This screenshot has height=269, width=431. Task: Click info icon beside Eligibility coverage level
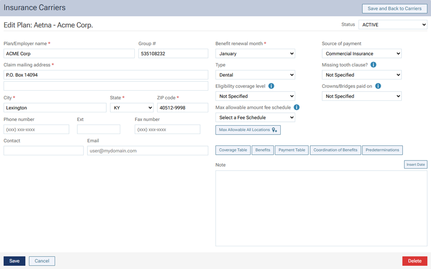tap(271, 86)
